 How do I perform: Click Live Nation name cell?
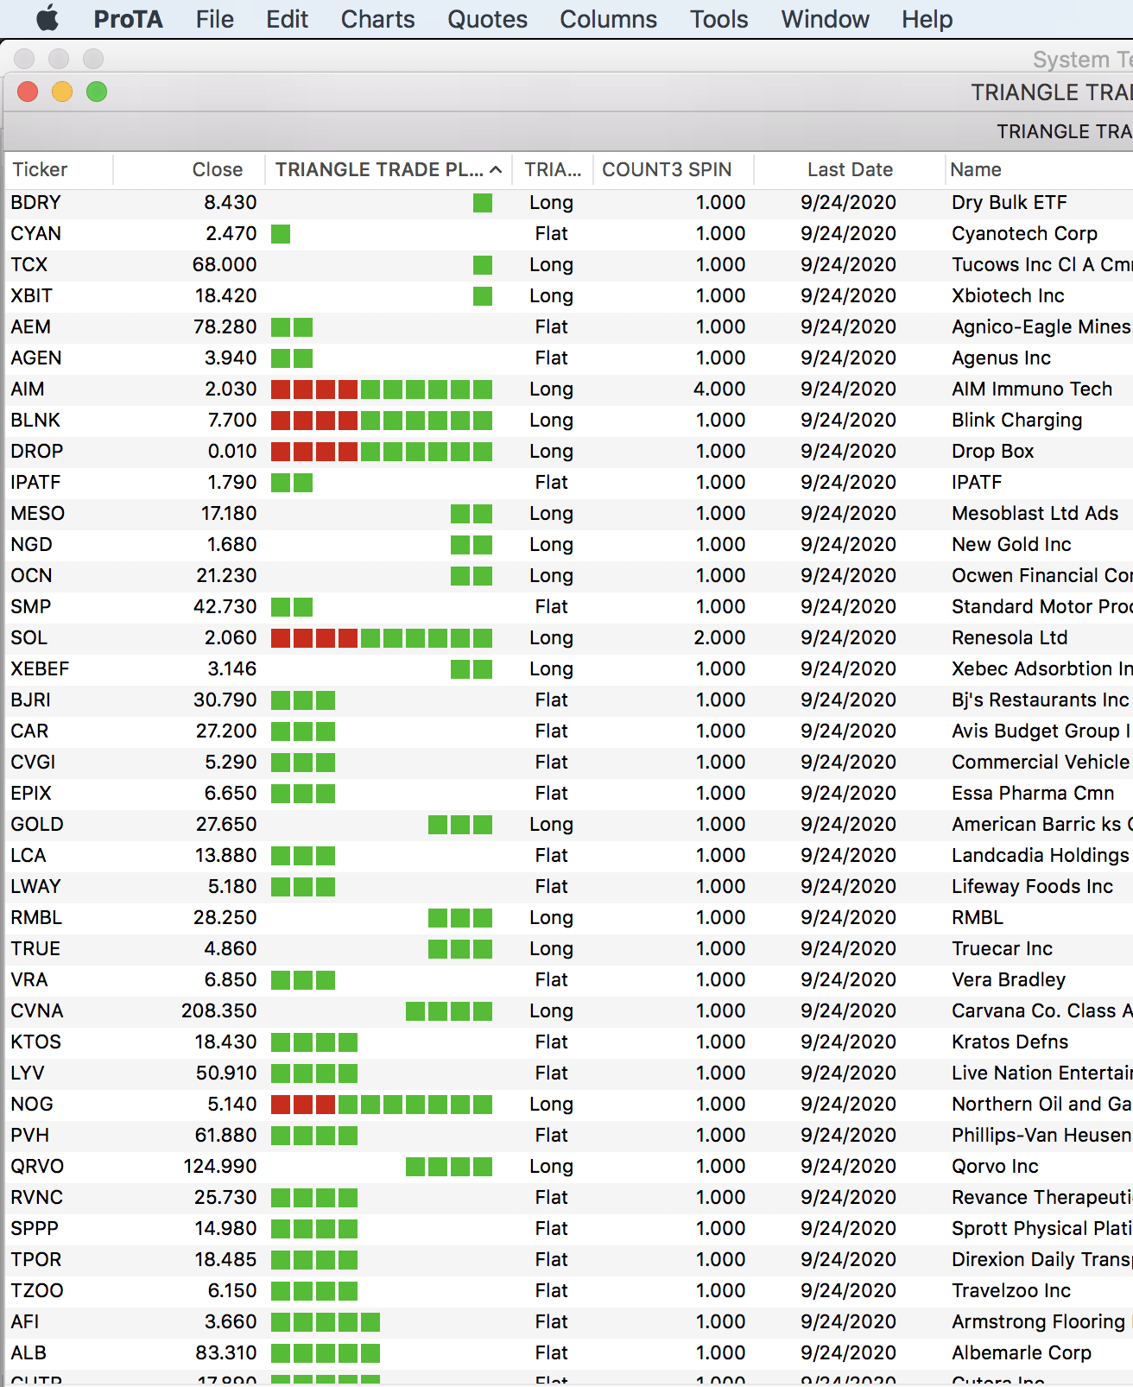1041,1073
